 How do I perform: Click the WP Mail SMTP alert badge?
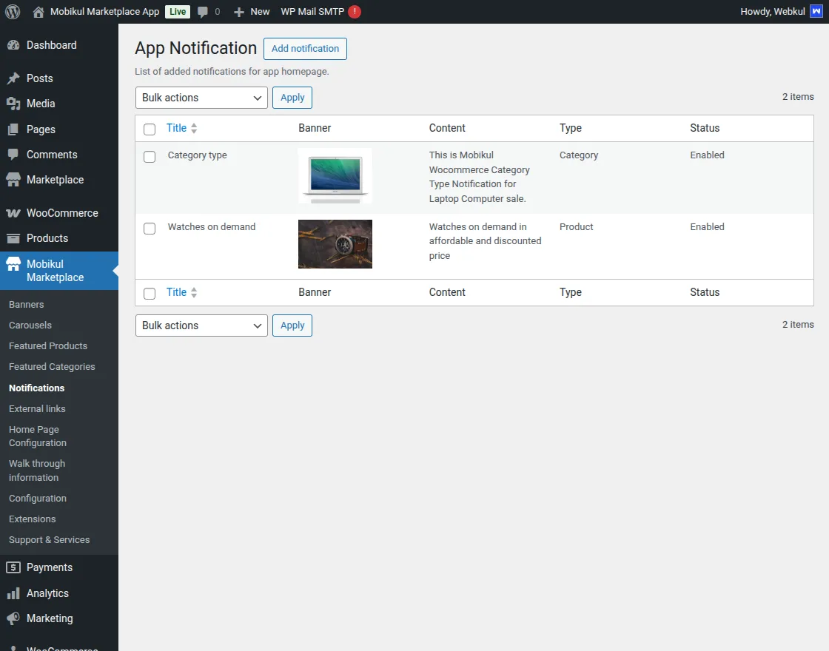point(353,11)
